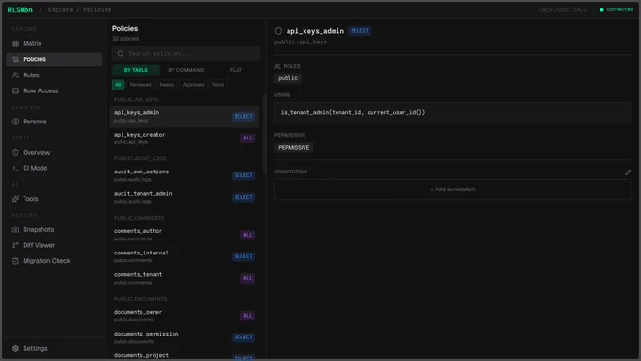
Task: Select the comments_tenant policy row
Action: (185, 278)
